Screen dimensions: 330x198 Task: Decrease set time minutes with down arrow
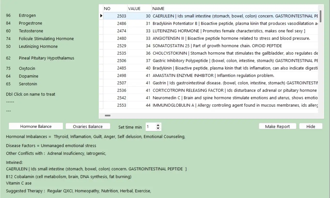[x=158, y=128]
